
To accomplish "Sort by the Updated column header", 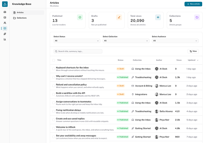I will pyautogui.click(x=193, y=60).
